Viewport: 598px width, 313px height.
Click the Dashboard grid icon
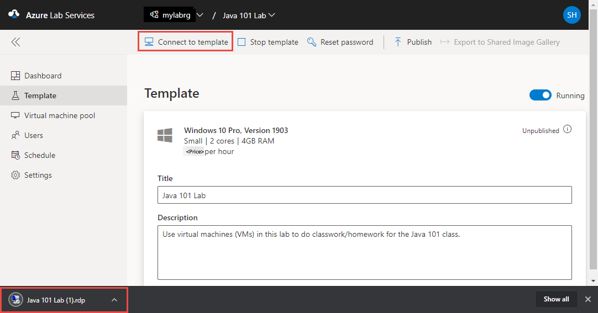(15, 76)
